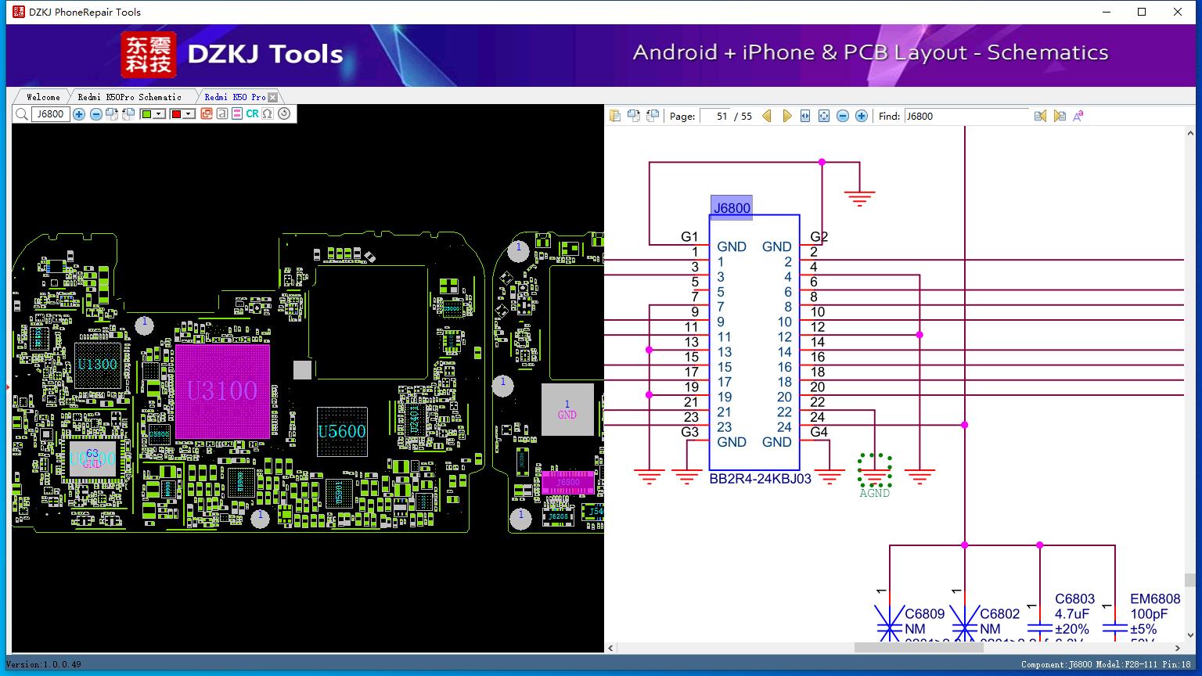Zoom in on the PCB layout view
Screen dimensions: 1202x676
point(79,114)
